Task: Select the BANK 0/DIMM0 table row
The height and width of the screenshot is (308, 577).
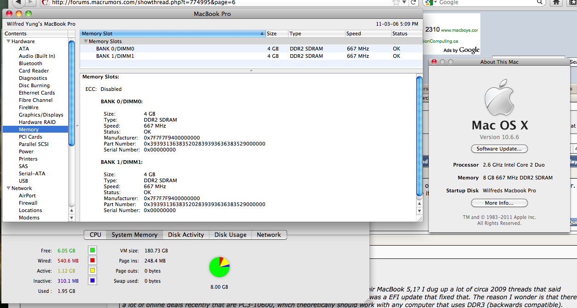Action: [251, 49]
